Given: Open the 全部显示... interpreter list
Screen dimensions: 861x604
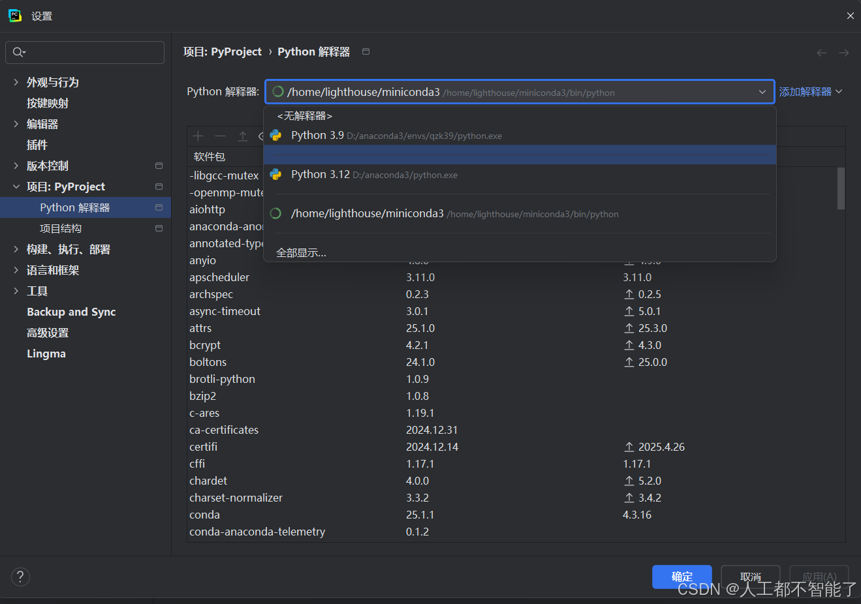Looking at the screenshot, I should click(301, 252).
